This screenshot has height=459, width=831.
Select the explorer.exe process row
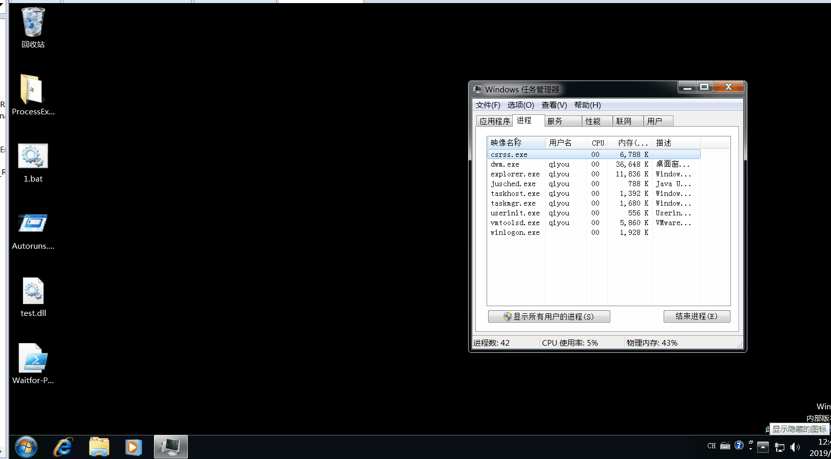click(x=515, y=174)
